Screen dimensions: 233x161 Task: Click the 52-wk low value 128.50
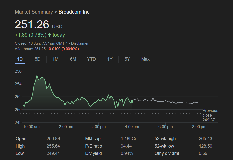[x=205, y=146]
